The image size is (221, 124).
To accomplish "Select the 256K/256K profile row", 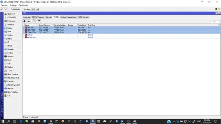I will [122, 32].
